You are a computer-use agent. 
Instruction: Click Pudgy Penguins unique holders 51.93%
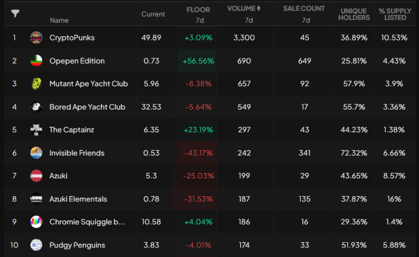354,245
